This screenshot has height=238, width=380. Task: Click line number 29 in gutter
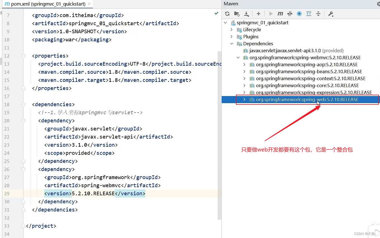tap(6, 194)
